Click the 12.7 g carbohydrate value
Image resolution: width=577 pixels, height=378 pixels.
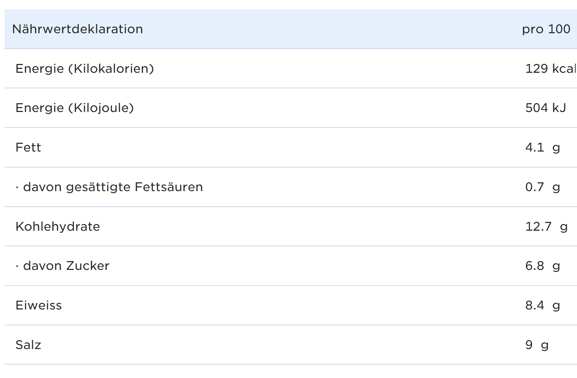546,226
